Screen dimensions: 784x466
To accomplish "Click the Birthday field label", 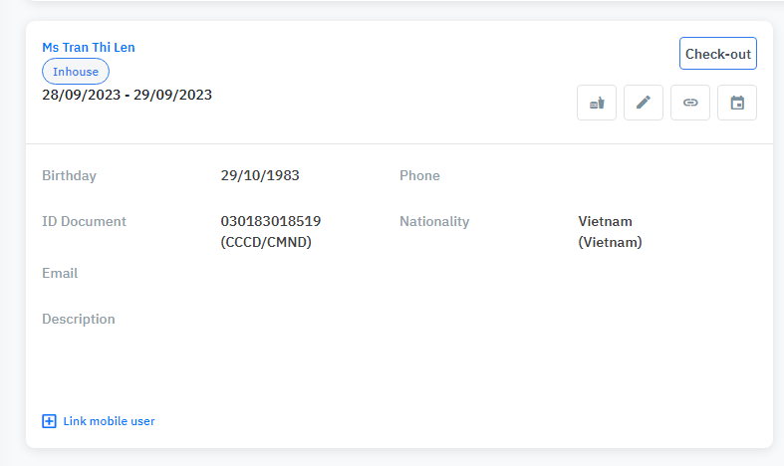I will [x=69, y=175].
